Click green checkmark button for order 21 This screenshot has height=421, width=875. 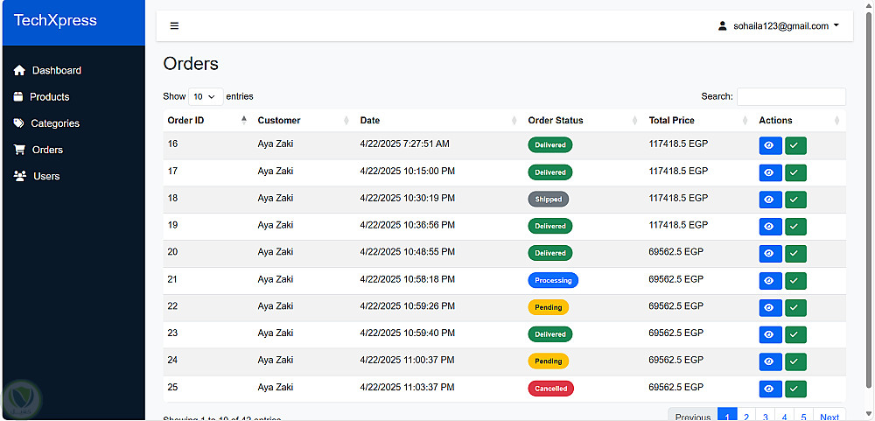[795, 281]
